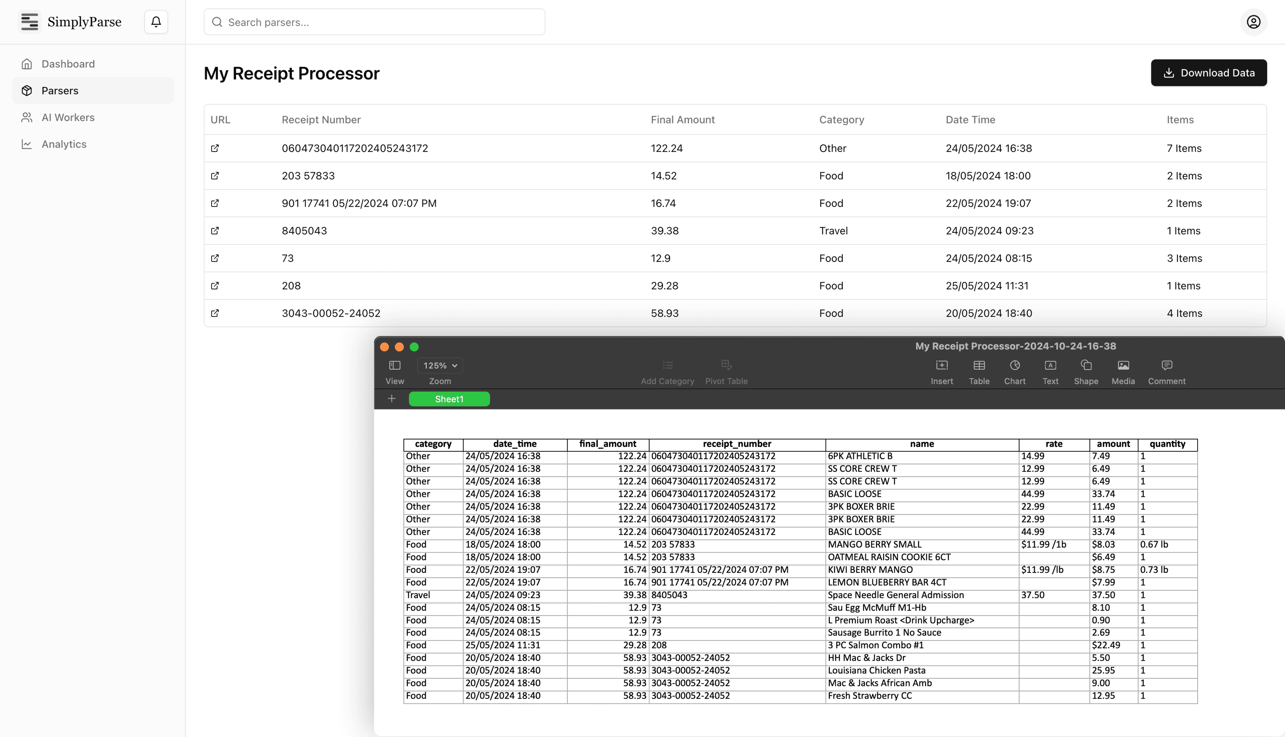Click the Search parsers input field
This screenshot has width=1285, height=737.
coord(374,22)
